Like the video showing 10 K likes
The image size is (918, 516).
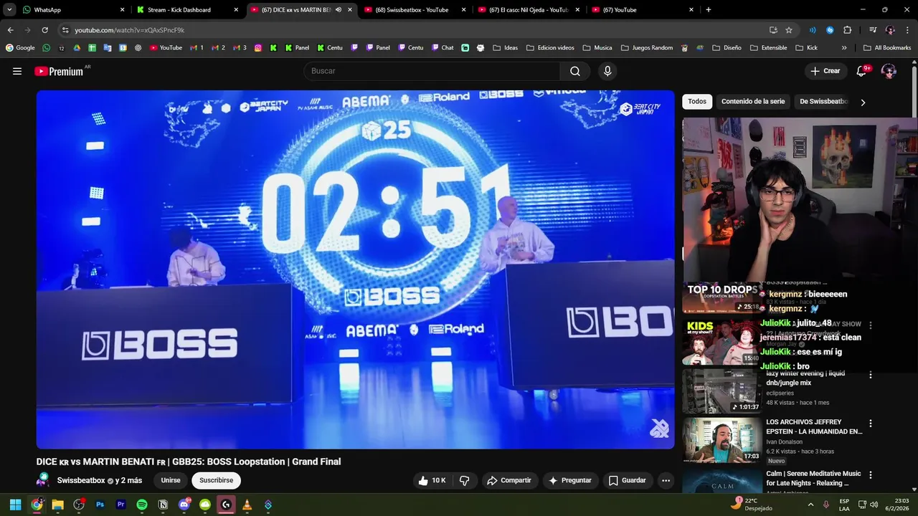[432, 480]
